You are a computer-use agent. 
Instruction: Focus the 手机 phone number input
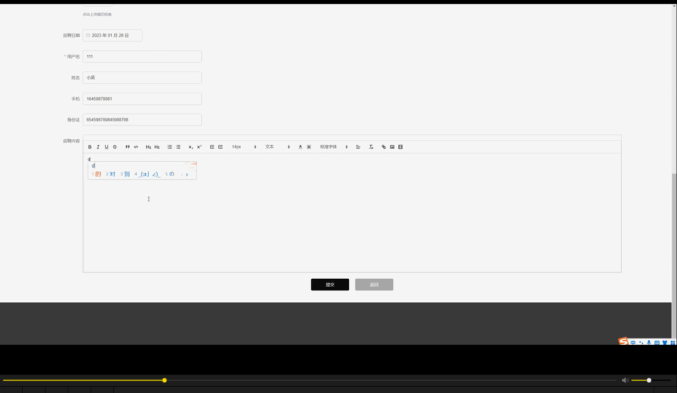142,99
